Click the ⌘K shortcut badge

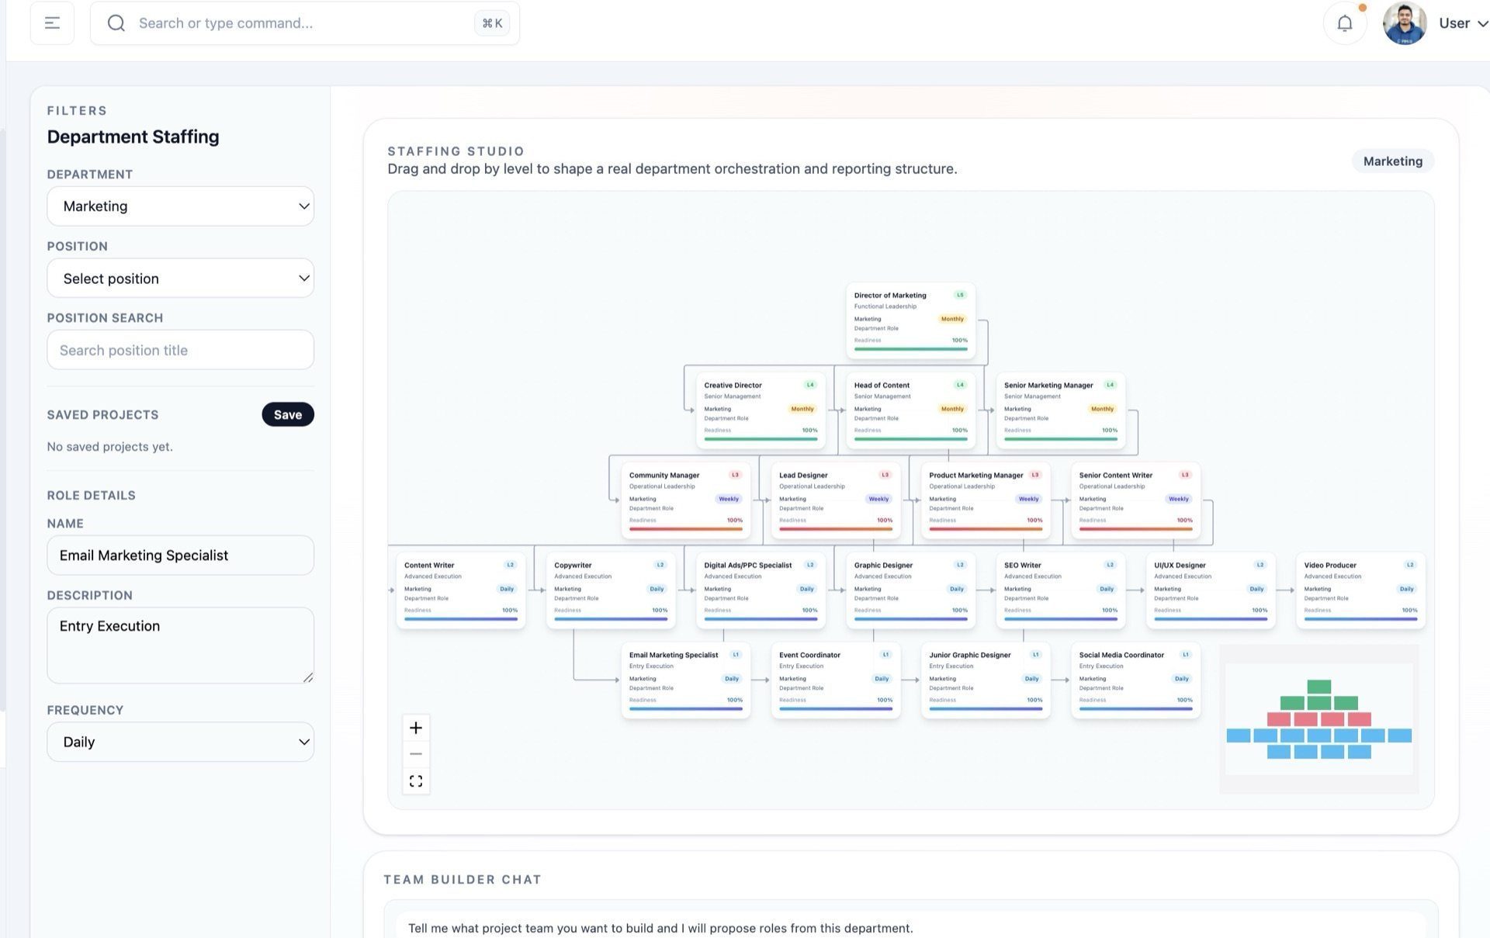pos(492,23)
